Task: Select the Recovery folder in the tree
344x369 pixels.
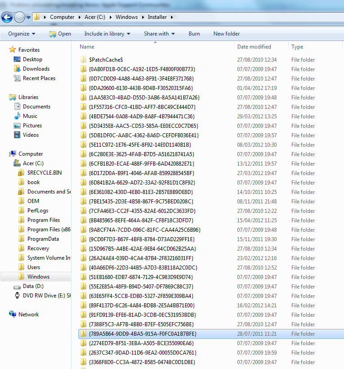Action: tap(38, 248)
